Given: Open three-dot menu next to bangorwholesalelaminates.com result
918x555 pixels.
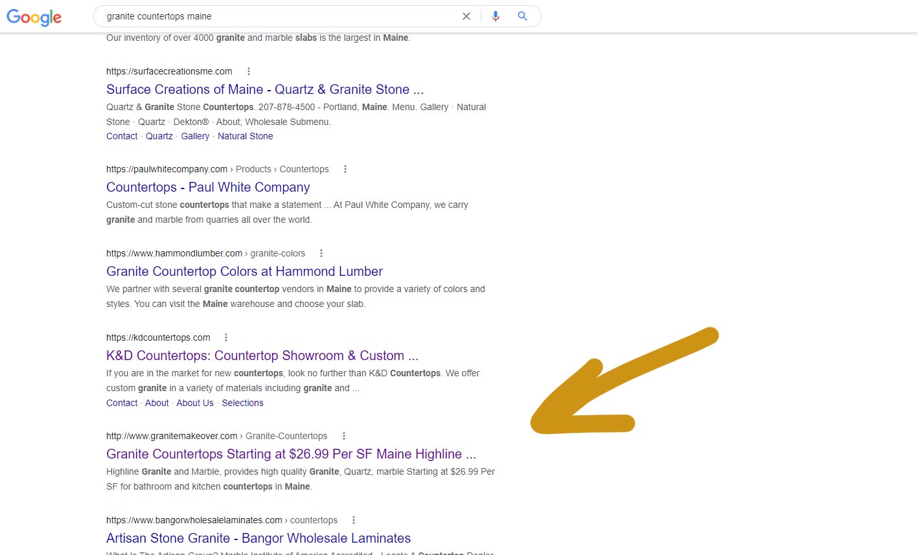Looking at the screenshot, I should click(x=354, y=520).
